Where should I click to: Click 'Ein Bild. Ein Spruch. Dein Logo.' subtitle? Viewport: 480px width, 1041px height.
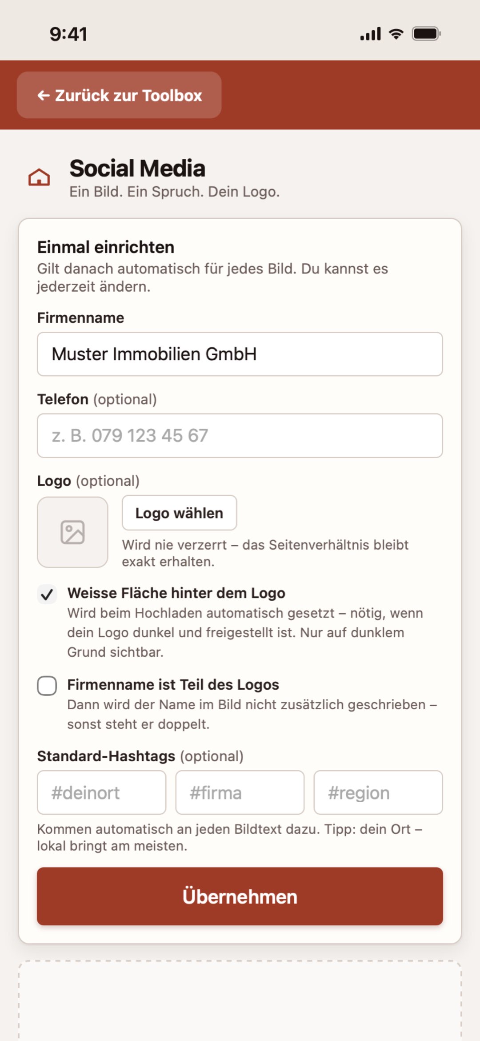[x=175, y=192]
